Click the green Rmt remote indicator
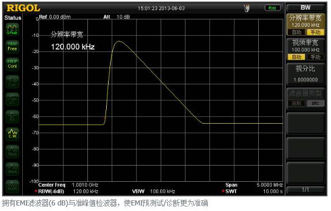 pyautogui.click(x=272, y=8)
